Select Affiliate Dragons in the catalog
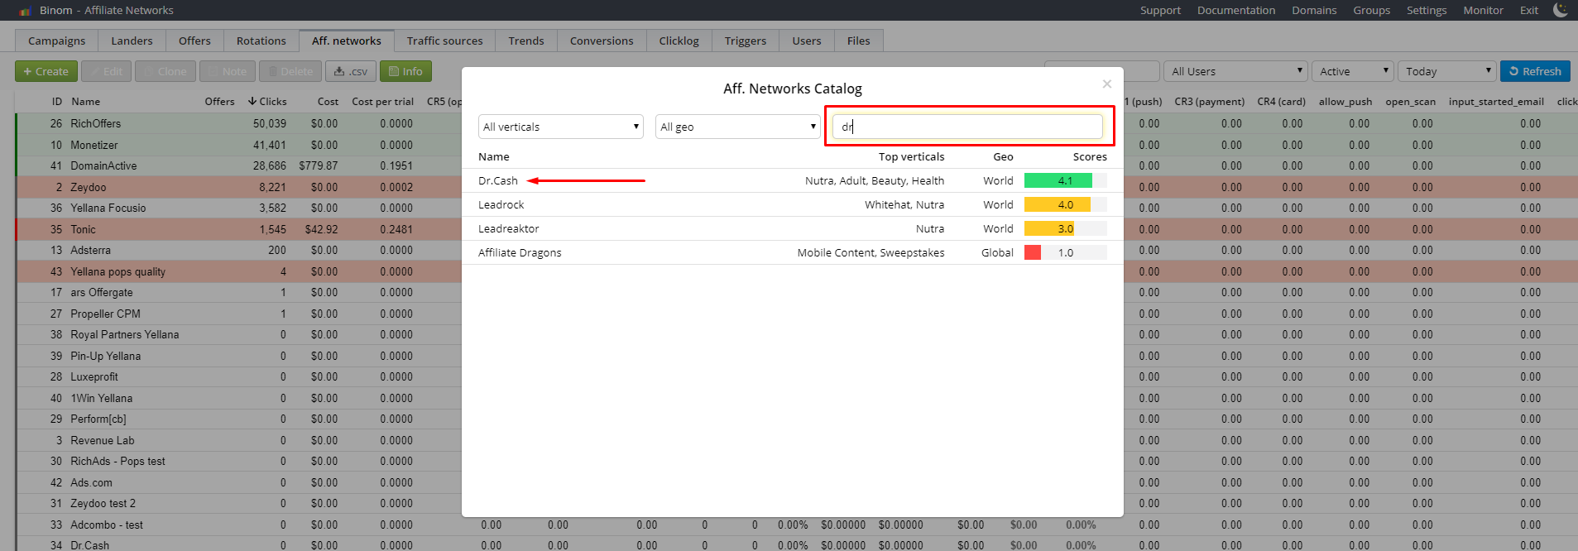1578x551 pixels. click(x=520, y=252)
